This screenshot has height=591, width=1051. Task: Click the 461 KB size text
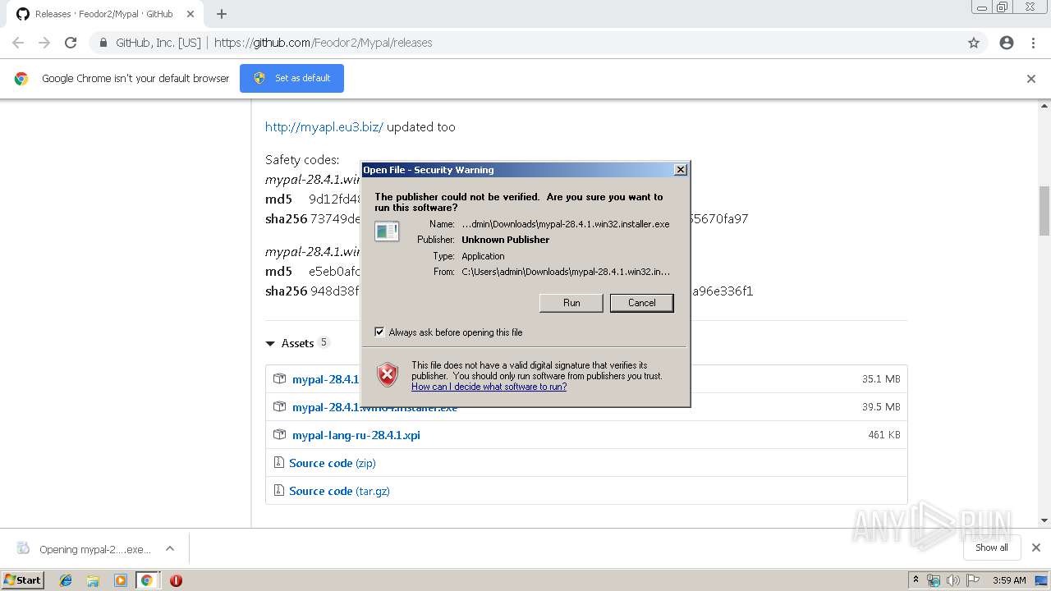[x=884, y=435]
